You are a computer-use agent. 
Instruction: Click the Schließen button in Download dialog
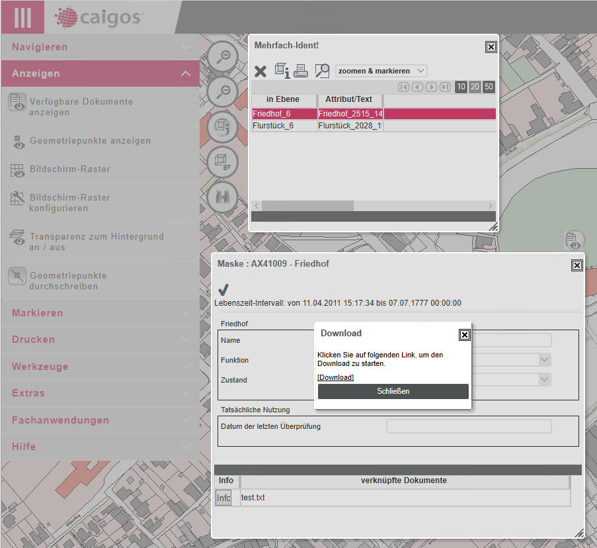click(x=393, y=391)
